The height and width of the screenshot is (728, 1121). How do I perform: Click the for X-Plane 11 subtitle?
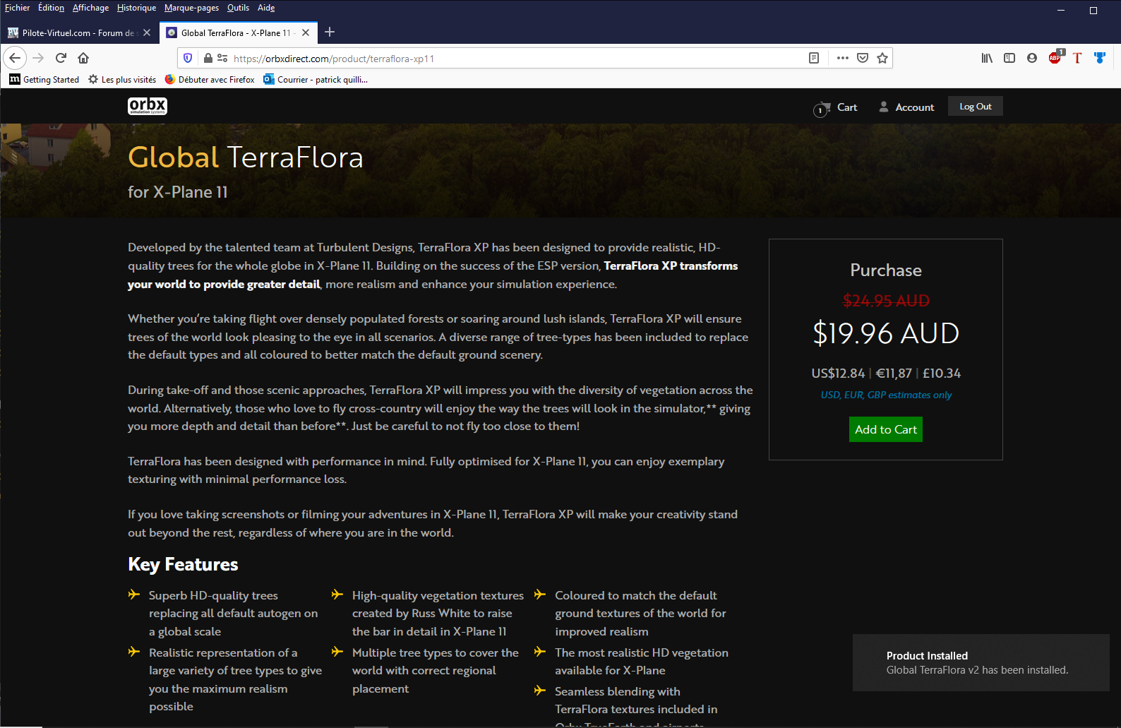pyautogui.click(x=178, y=192)
